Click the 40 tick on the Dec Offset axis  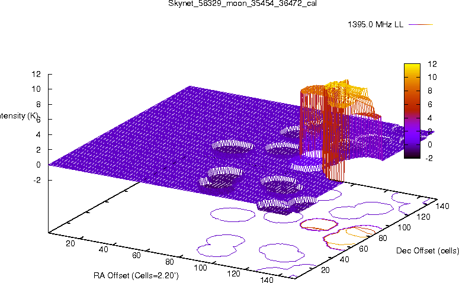coord(344,259)
